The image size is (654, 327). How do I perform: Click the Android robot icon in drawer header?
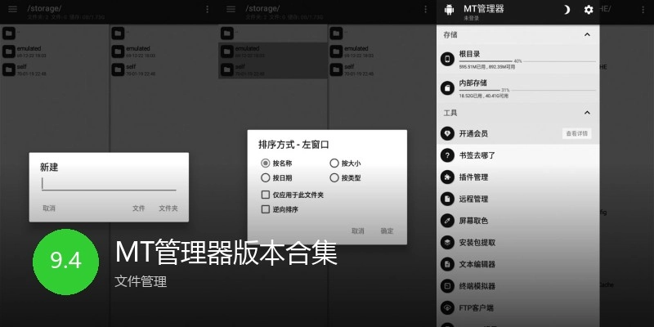tap(449, 10)
